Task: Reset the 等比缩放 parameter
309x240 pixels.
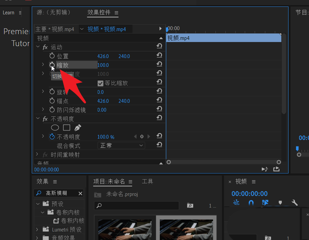Action: [x=159, y=82]
